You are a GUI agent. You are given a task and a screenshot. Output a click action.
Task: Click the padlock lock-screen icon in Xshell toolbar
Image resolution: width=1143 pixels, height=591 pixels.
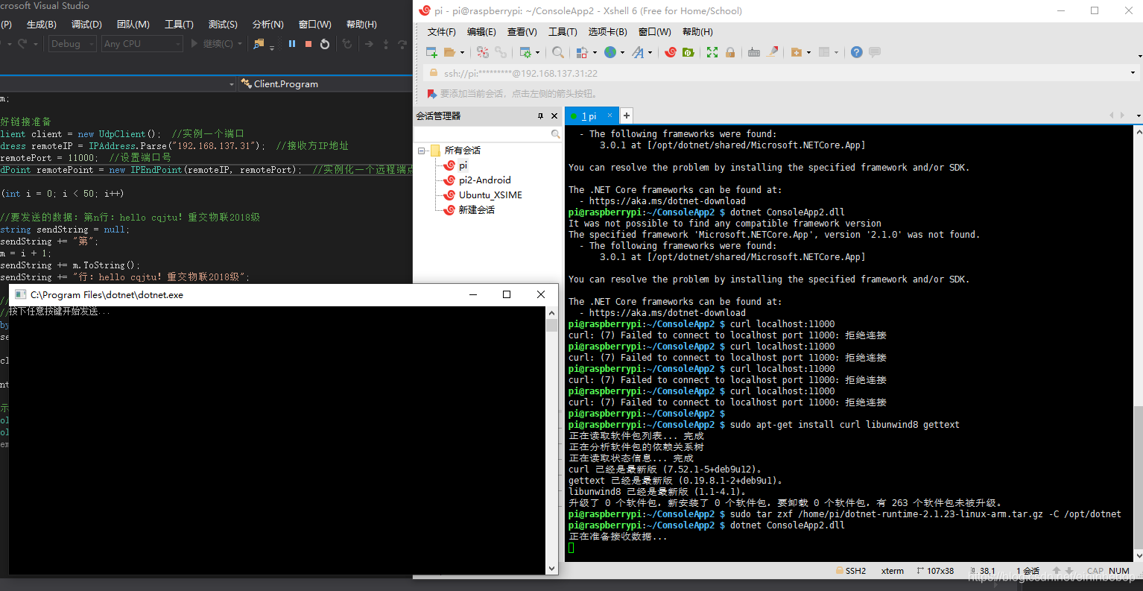(x=730, y=52)
